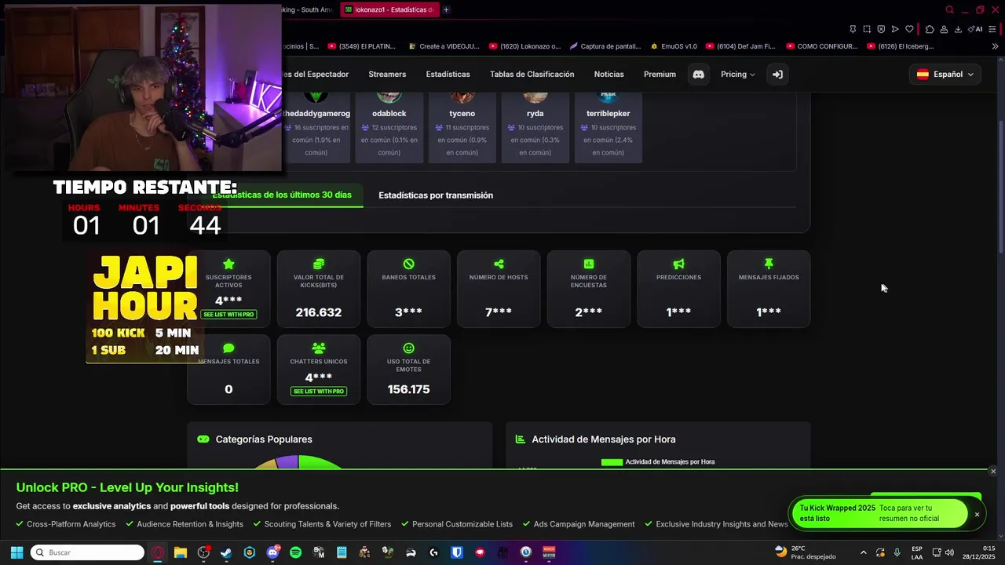
Task: Click the Baneos Totales ban icon
Action: [408, 264]
